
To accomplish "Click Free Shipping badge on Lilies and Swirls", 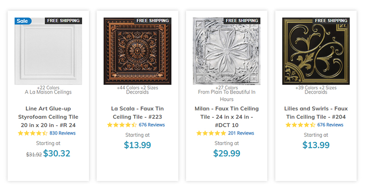I will click(331, 21).
